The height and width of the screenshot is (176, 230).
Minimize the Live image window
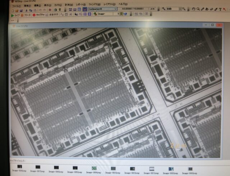[206, 25]
